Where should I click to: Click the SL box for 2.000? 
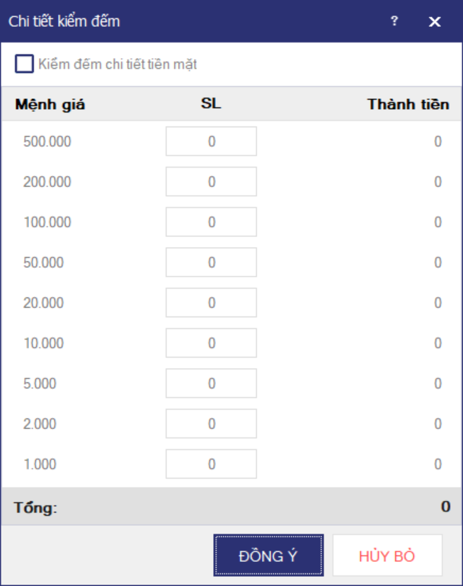(211, 424)
